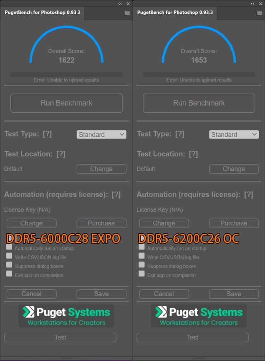Open the right panel's hamburger flyout menu

(x=260, y=13)
